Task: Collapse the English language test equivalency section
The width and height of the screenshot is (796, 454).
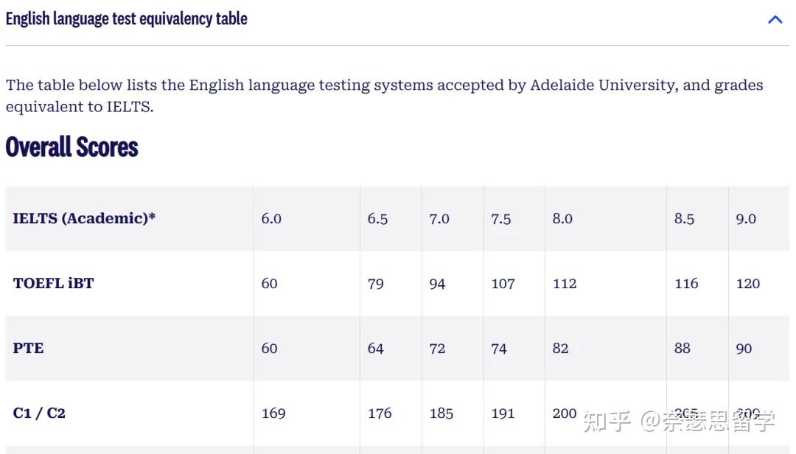Action: [x=775, y=20]
